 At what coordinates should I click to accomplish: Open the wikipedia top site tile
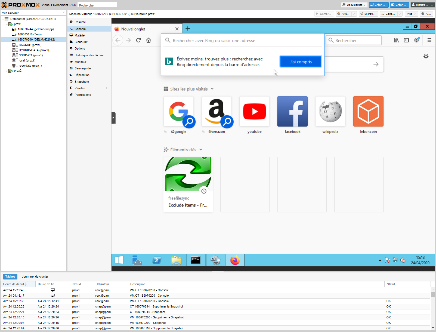(330, 111)
